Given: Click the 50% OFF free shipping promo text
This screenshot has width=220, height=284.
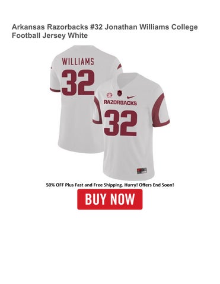Looking at the screenshot, I should click(110, 185).
